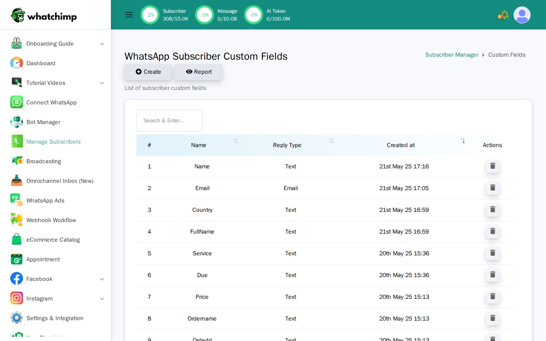Open Broadcasting menu item

[44, 161]
